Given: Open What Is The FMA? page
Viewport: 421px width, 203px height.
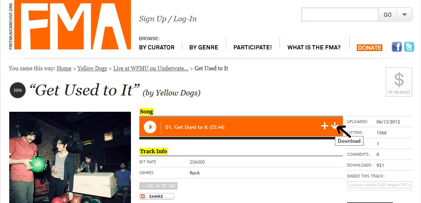Looking at the screenshot, I should coord(314,47).
